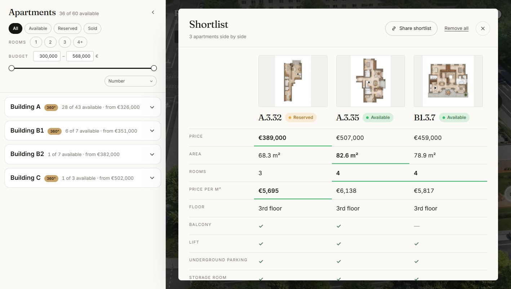
Task: Expand the Building B1 section
Action: coord(83,131)
